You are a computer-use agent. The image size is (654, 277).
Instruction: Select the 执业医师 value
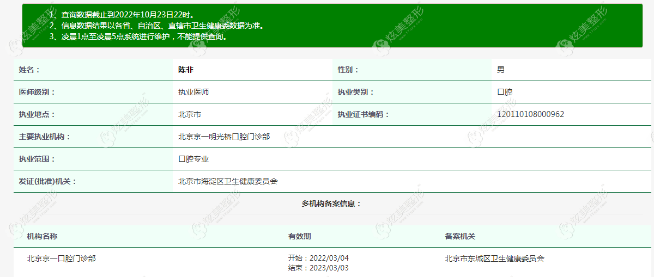pyautogui.click(x=193, y=93)
